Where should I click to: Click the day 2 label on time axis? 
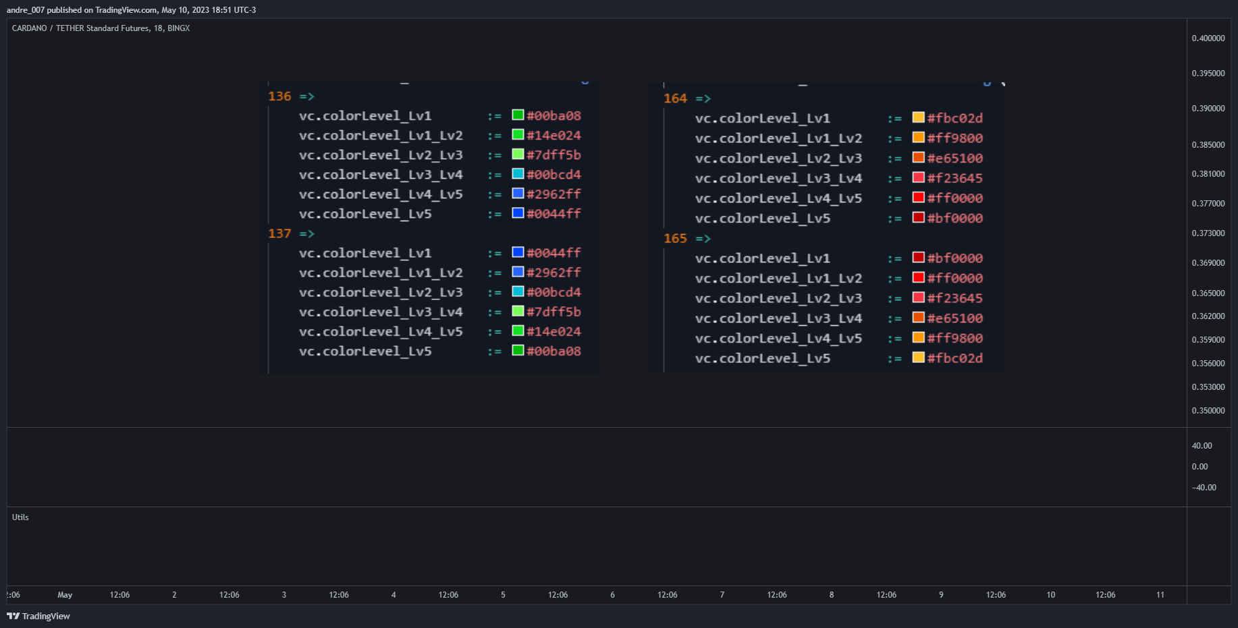(x=174, y=595)
